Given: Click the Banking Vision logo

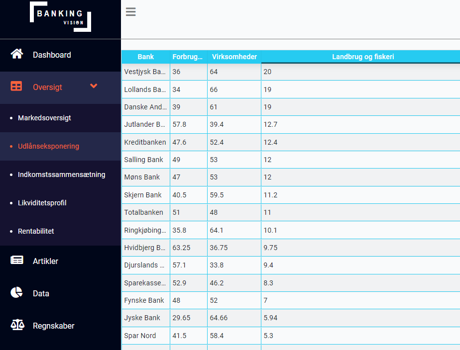Looking at the screenshot, I should [x=60, y=17].
